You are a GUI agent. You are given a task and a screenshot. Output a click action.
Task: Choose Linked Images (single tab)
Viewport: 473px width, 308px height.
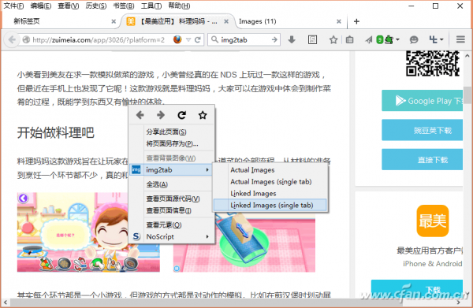(270, 206)
